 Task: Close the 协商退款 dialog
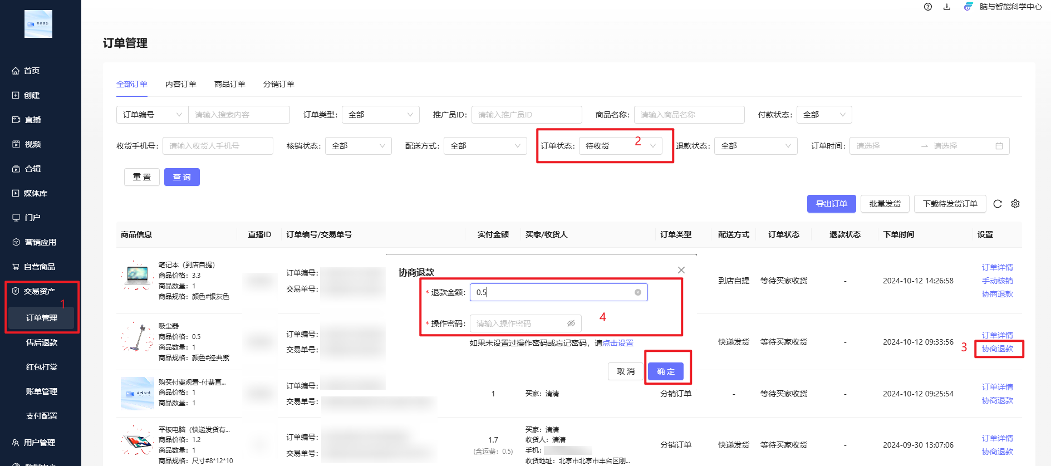(681, 270)
